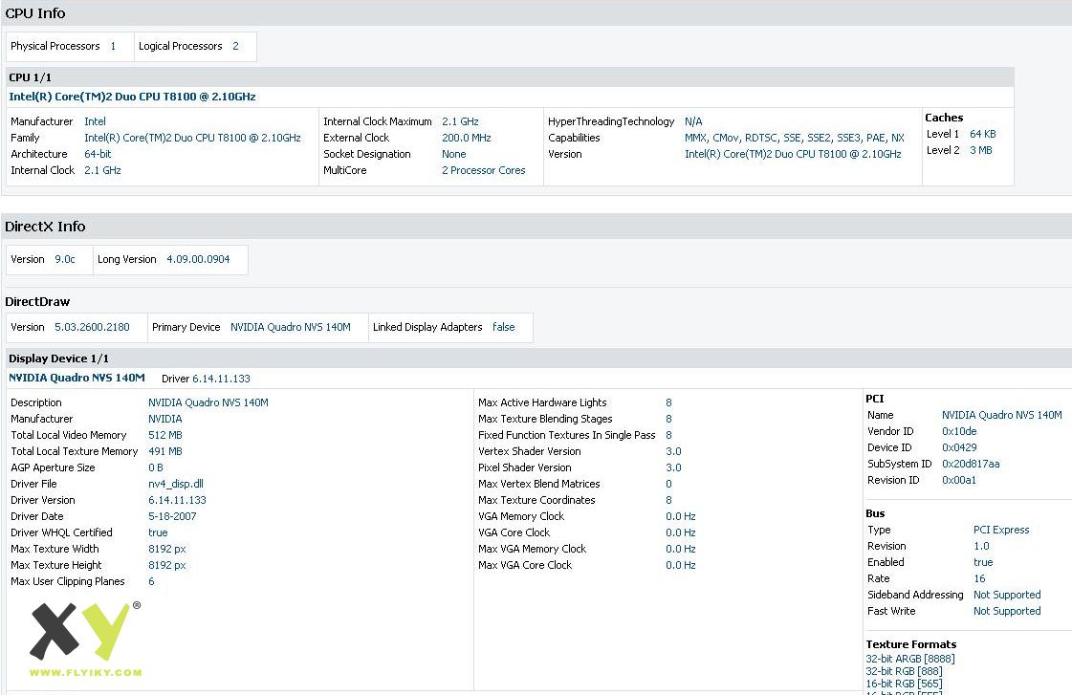Click the "DirectX Info" section heading
The height and width of the screenshot is (695, 1072).
[45, 227]
